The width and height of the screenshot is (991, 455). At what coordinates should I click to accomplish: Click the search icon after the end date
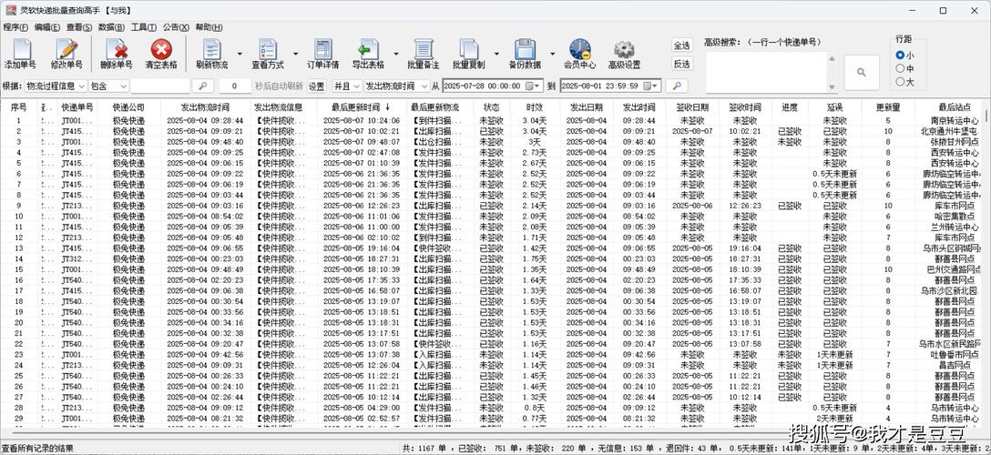pos(676,86)
